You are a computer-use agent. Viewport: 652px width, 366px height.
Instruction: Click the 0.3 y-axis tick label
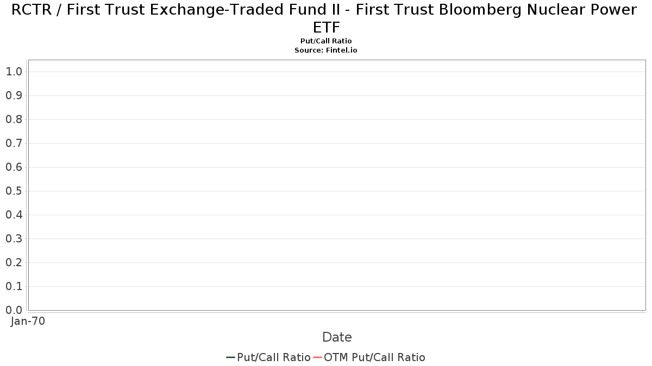[14, 239]
